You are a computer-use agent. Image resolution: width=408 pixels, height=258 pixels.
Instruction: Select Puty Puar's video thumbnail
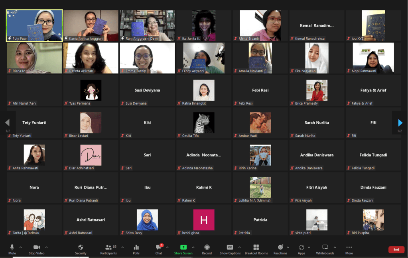coord(34,25)
